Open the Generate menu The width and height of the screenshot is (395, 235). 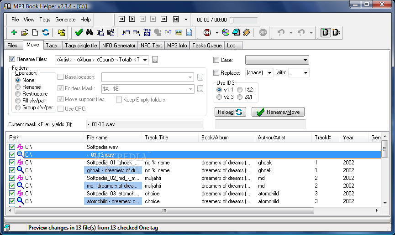tap(65, 19)
